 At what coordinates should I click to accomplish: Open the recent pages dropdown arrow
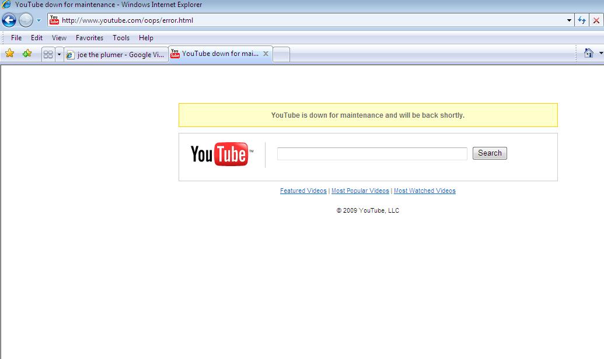coord(39,20)
